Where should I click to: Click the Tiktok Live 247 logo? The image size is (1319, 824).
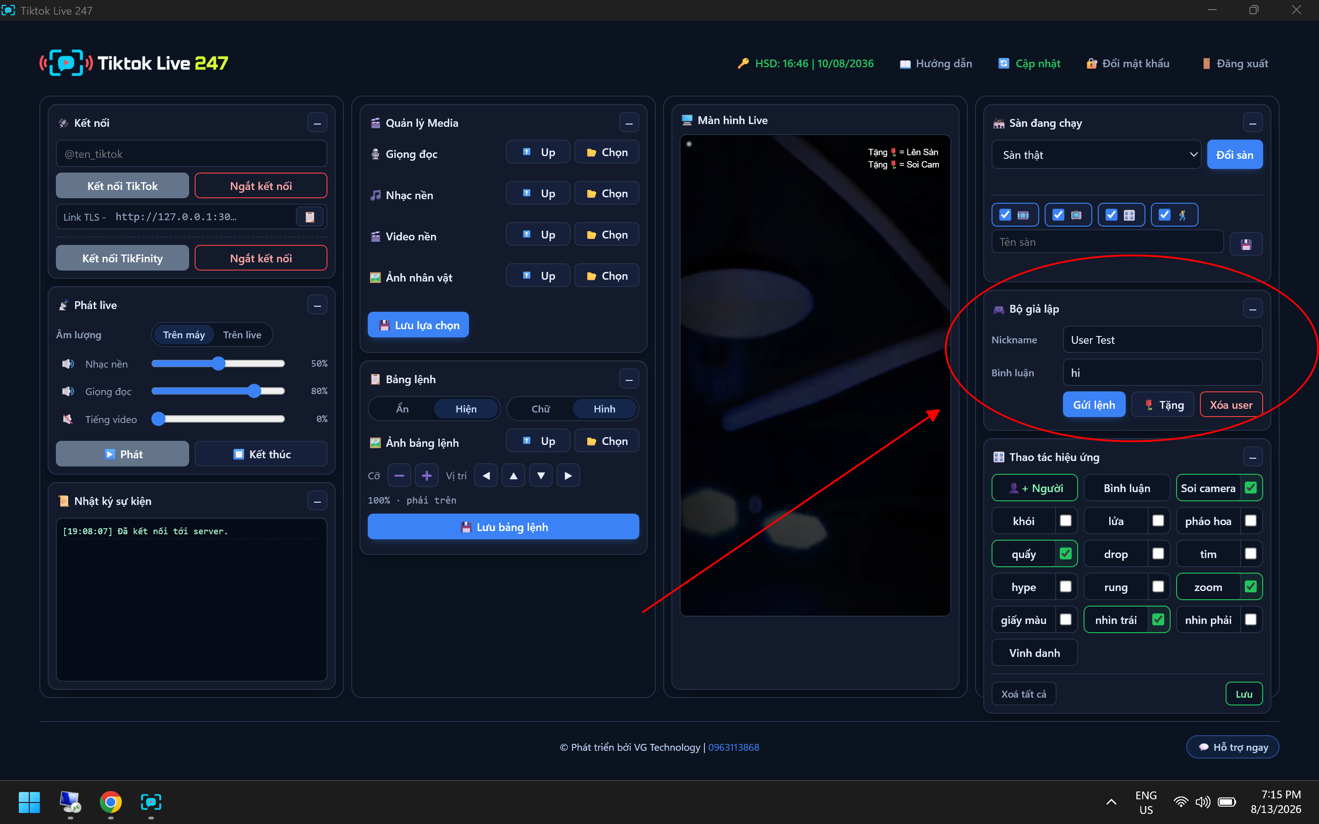point(134,63)
